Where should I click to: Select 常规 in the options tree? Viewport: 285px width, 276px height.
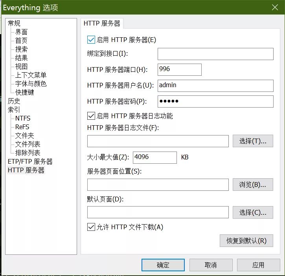[14, 23]
